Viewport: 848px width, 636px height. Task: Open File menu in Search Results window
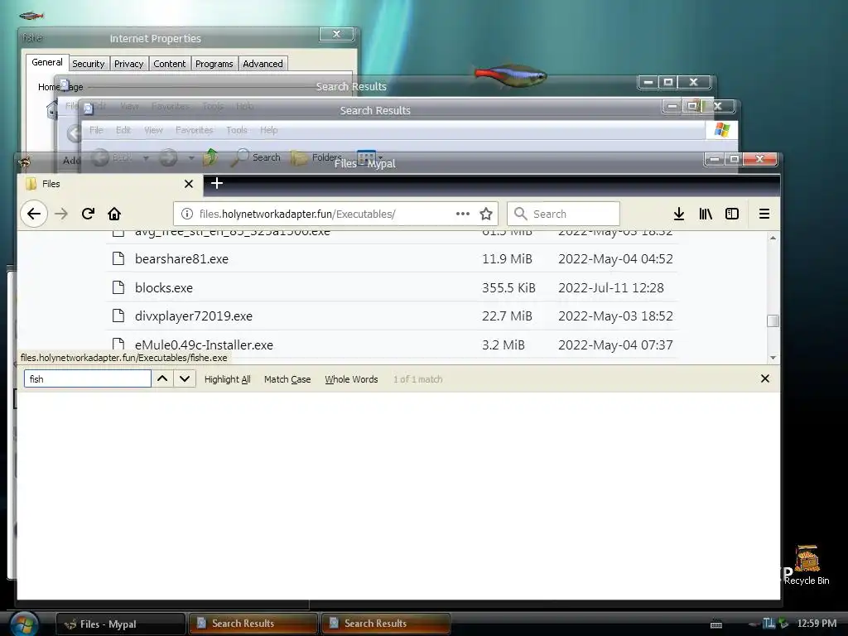[96, 130]
